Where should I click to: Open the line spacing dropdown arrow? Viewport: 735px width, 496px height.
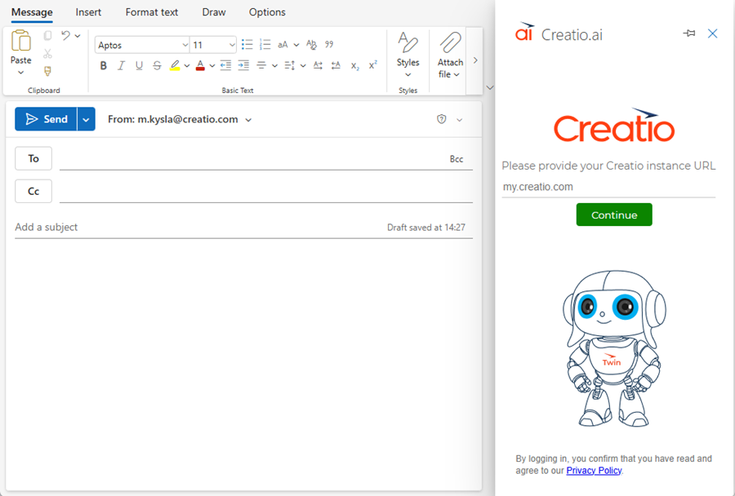coord(303,66)
